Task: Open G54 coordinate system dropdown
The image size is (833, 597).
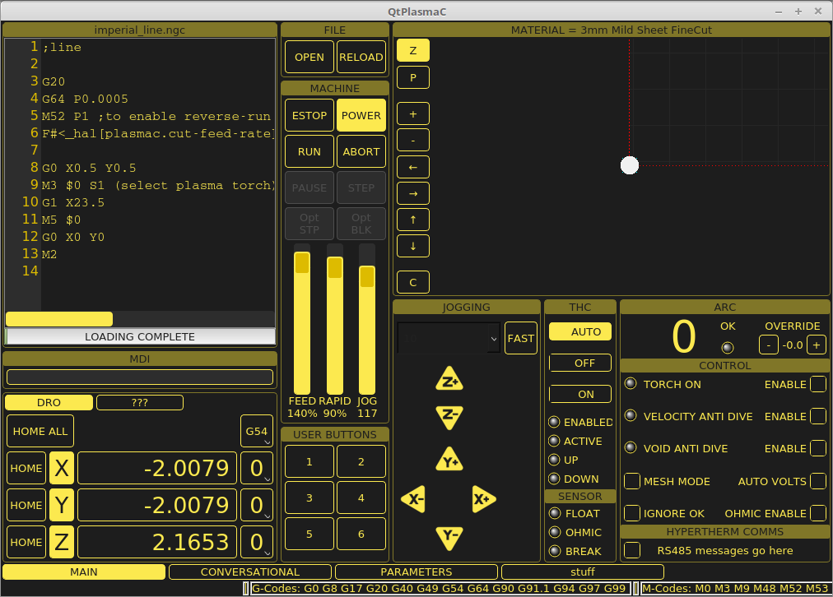Action: [x=257, y=431]
